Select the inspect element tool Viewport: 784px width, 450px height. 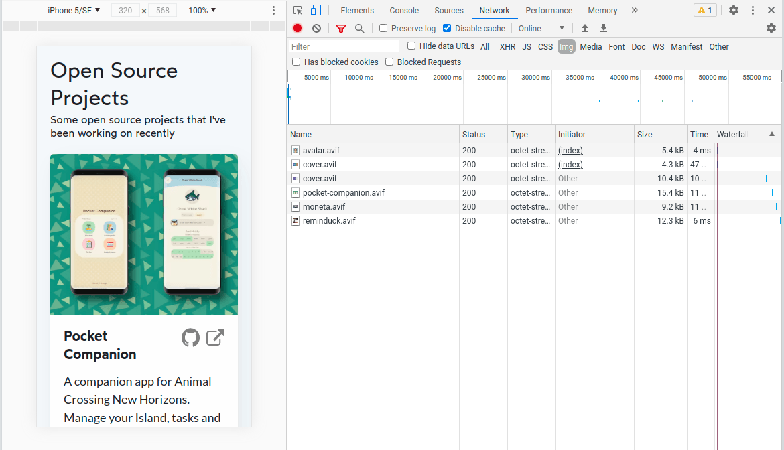tap(297, 10)
